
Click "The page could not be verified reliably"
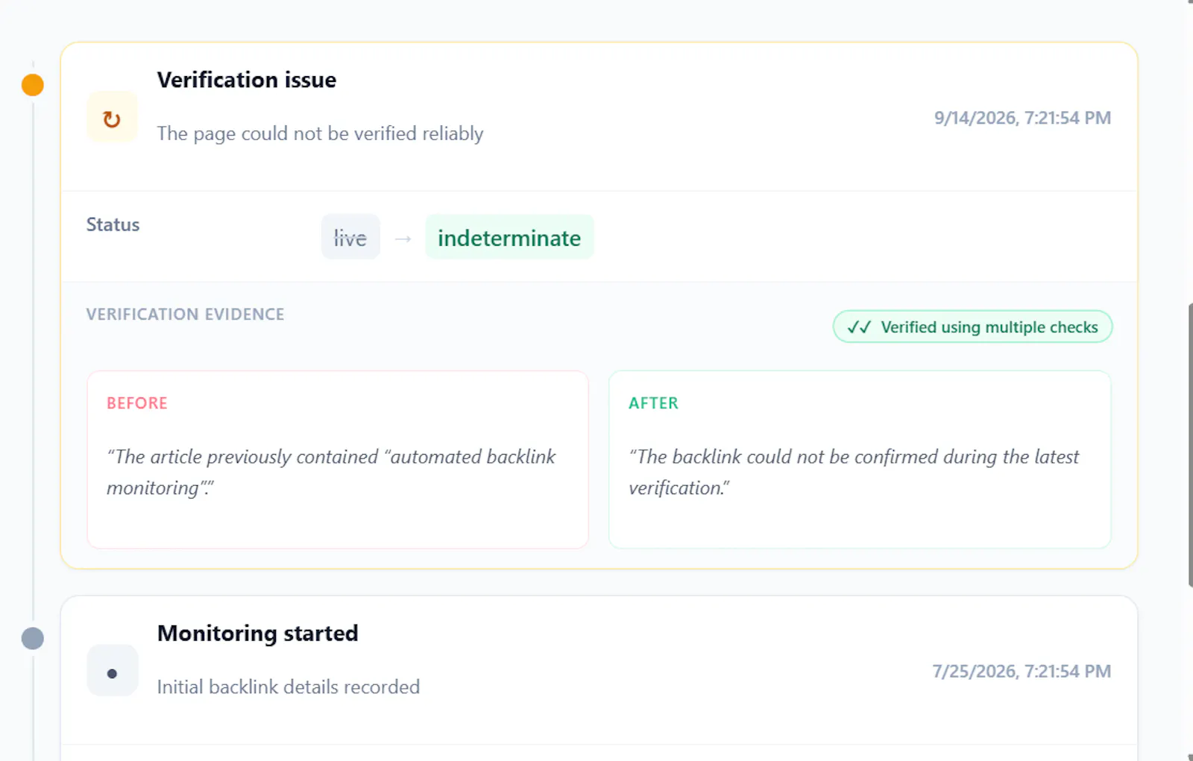tap(320, 133)
